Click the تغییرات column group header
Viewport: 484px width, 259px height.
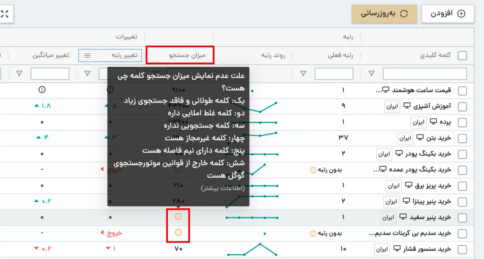tap(126, 37)
